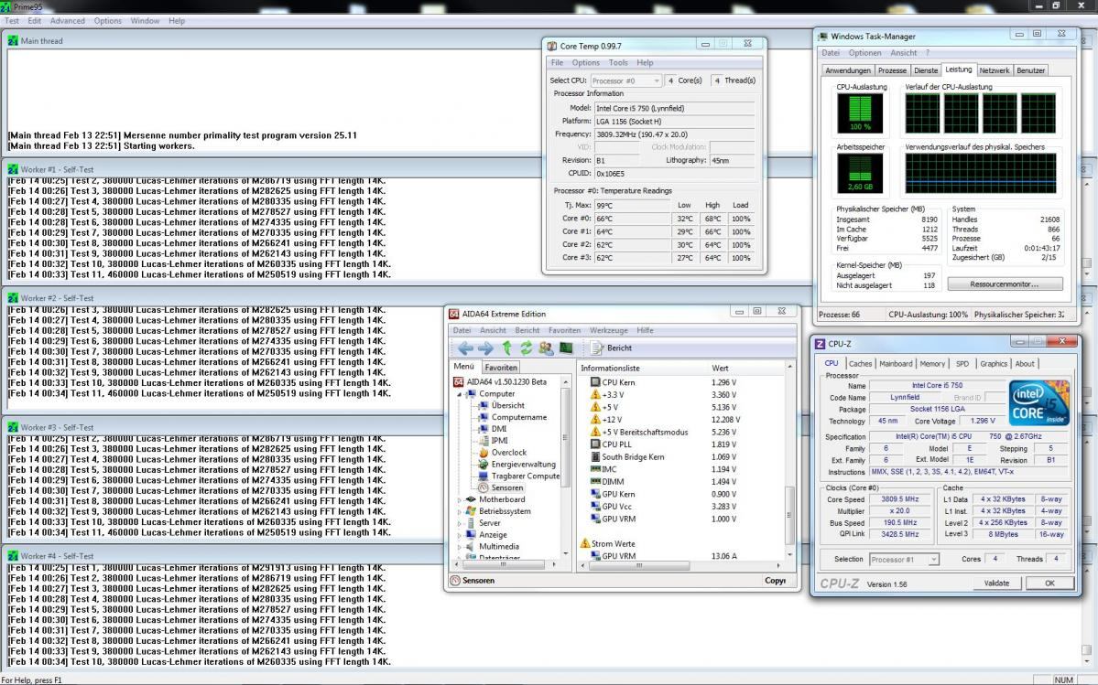The image size is (1098, 685).
Task: Click the Strom Werte warning icon
Action: [x=585, y=543]
